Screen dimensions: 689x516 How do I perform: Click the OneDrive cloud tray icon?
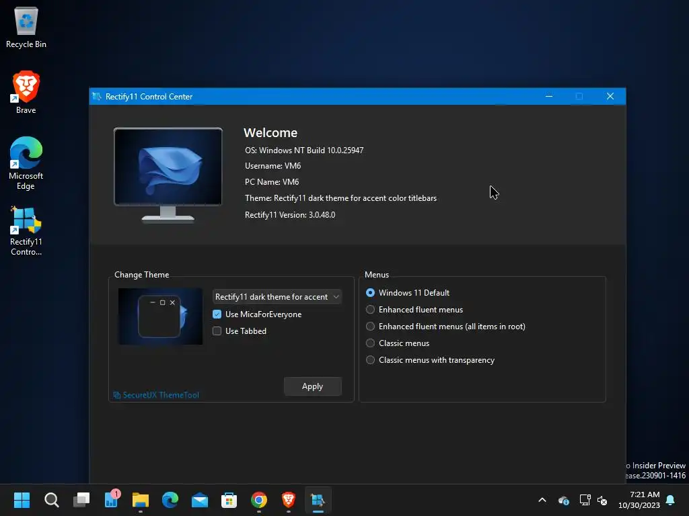click(564, 500)
